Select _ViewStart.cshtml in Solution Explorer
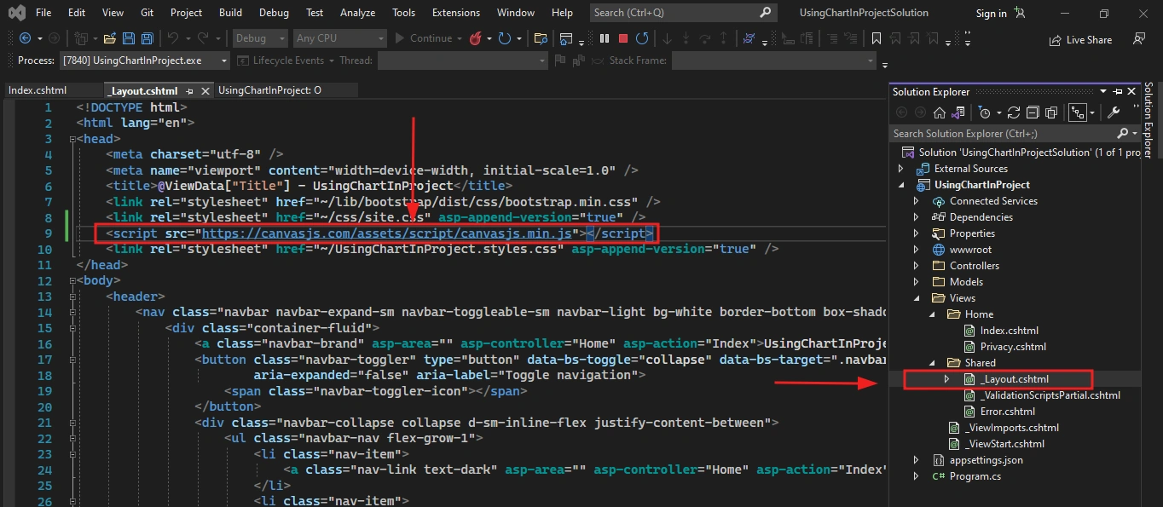The image size is (1163, 507). coord(1004,444)
